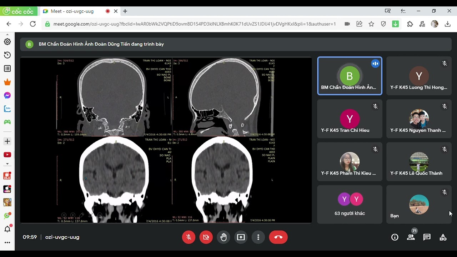Screen dimensions: 457x257
Task: Open the browser downloads panel
Action: (x=448, y=24)
